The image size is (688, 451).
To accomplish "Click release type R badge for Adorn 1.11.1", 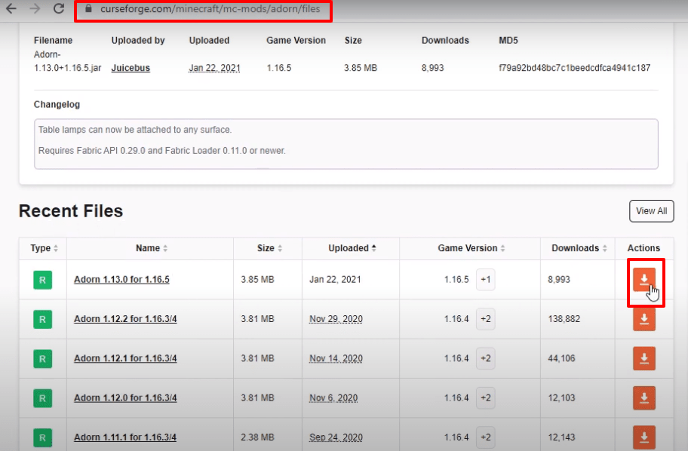I will [42, 437].
